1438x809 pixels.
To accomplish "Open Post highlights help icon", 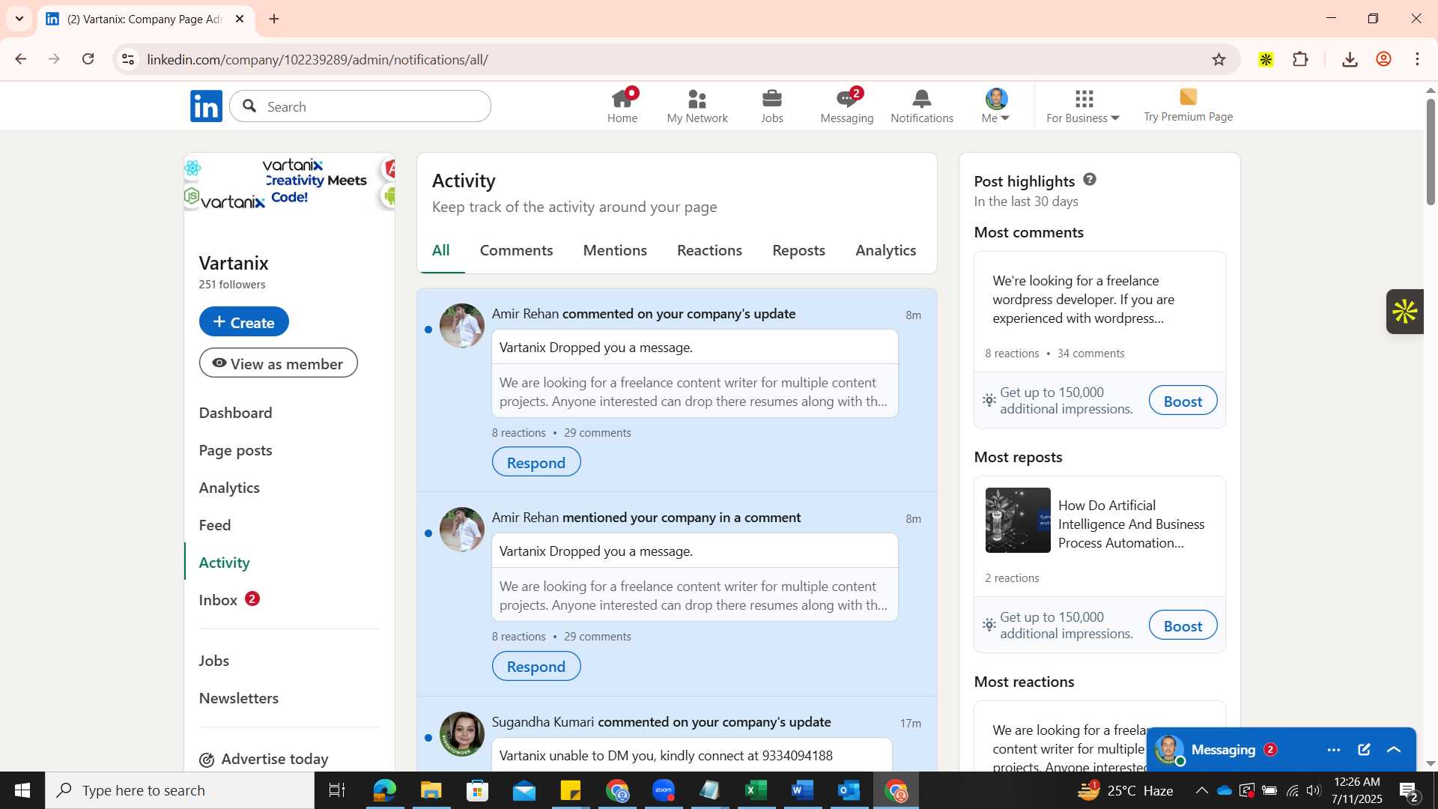I will [x=1090, y=180].
